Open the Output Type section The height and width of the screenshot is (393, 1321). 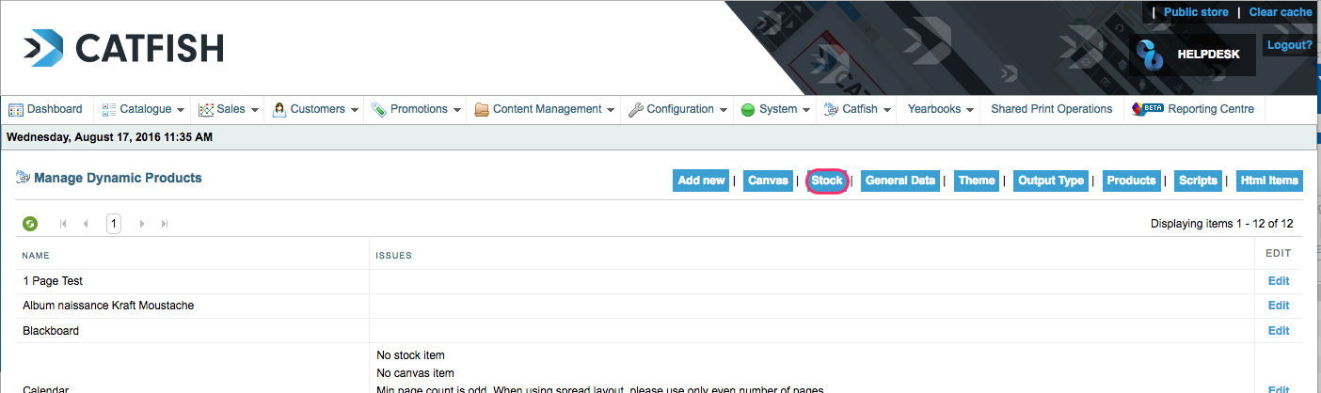point(1050,181)
